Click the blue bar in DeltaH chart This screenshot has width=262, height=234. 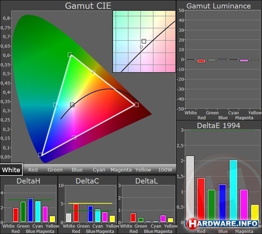click(31, 210)
